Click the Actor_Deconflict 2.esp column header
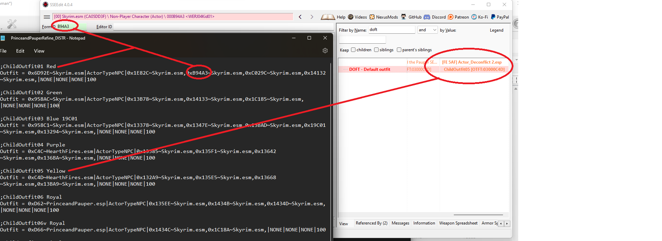This screenshot has height=241, width=662. (474, 62)
